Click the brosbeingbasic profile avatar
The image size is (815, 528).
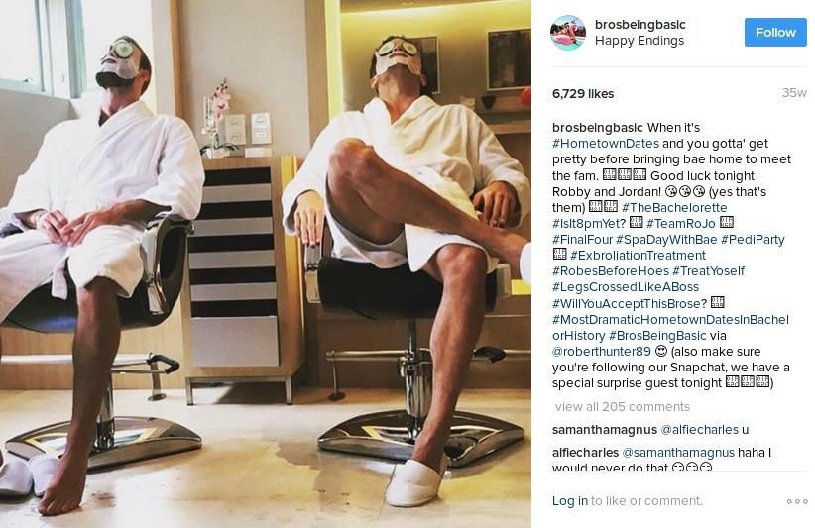tap(568, 32)
